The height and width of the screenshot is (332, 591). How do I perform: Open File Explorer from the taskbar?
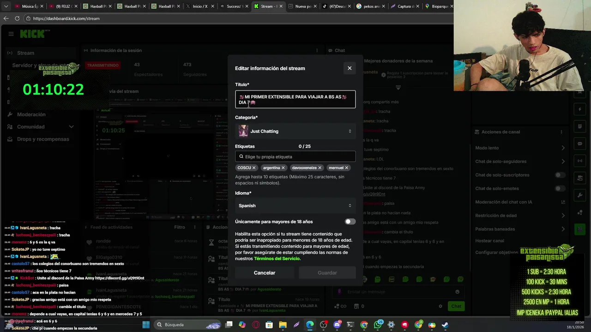click(283, 325)
